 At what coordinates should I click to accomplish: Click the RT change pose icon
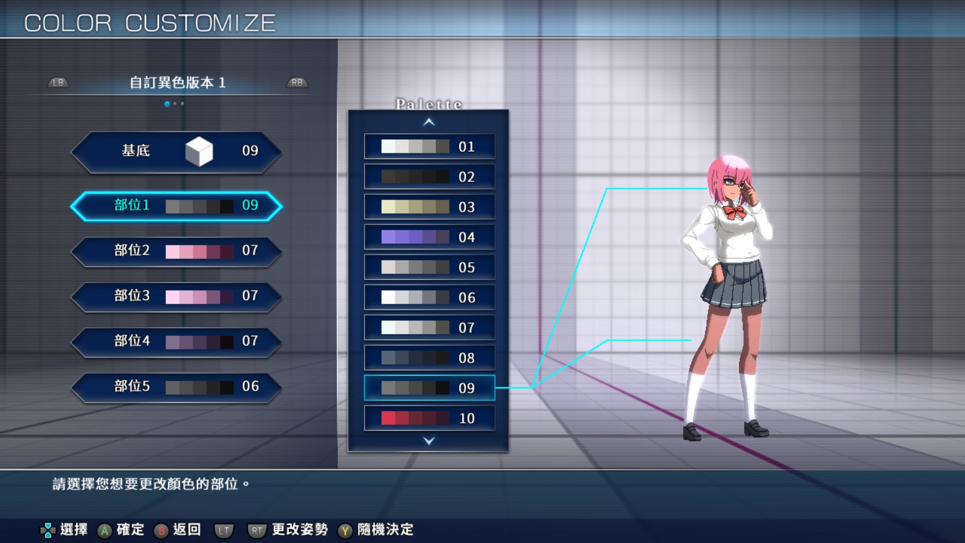[257, 530]
